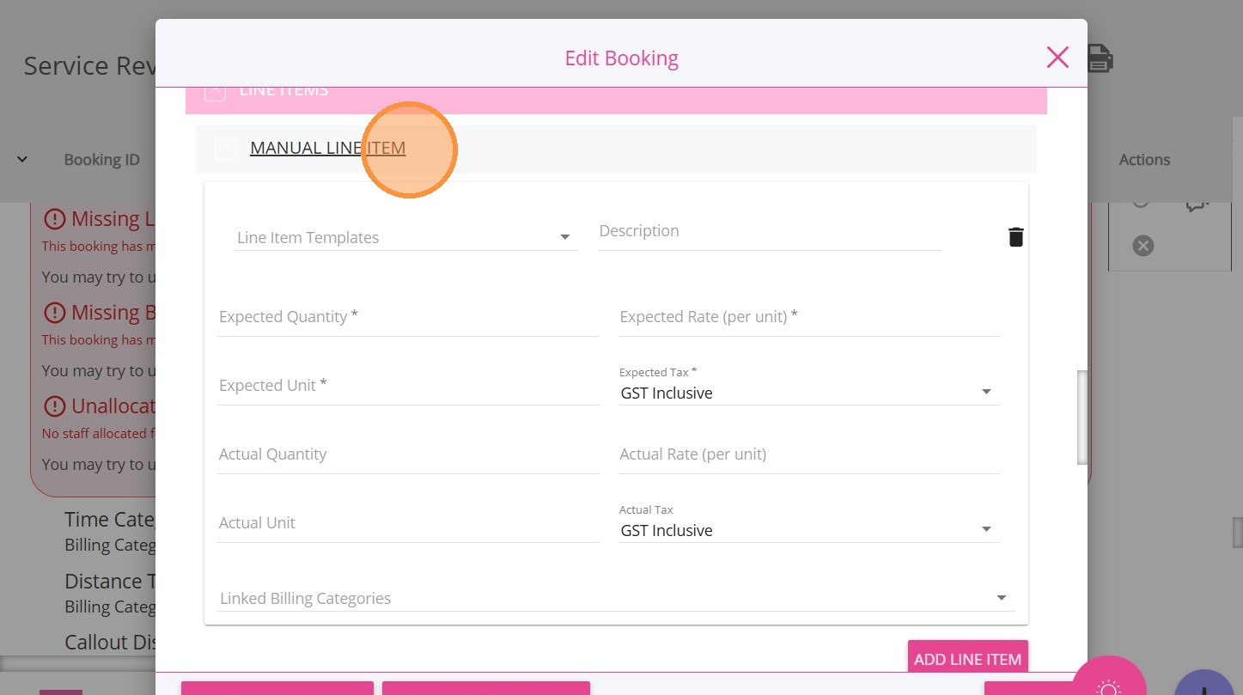
Task: Collapse the Manual Line Item section chevron
Action: [225, 149]
